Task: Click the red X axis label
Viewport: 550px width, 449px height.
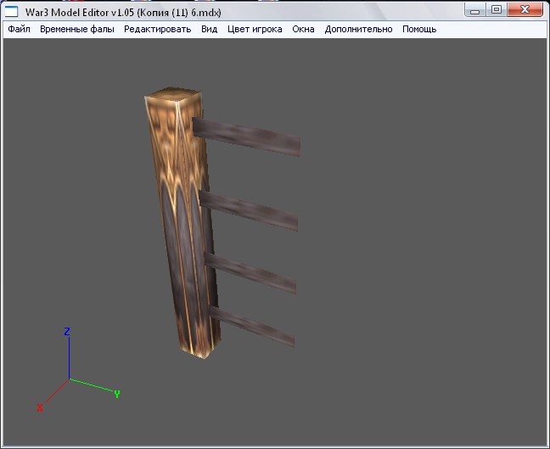Action: tap(40, 408)
